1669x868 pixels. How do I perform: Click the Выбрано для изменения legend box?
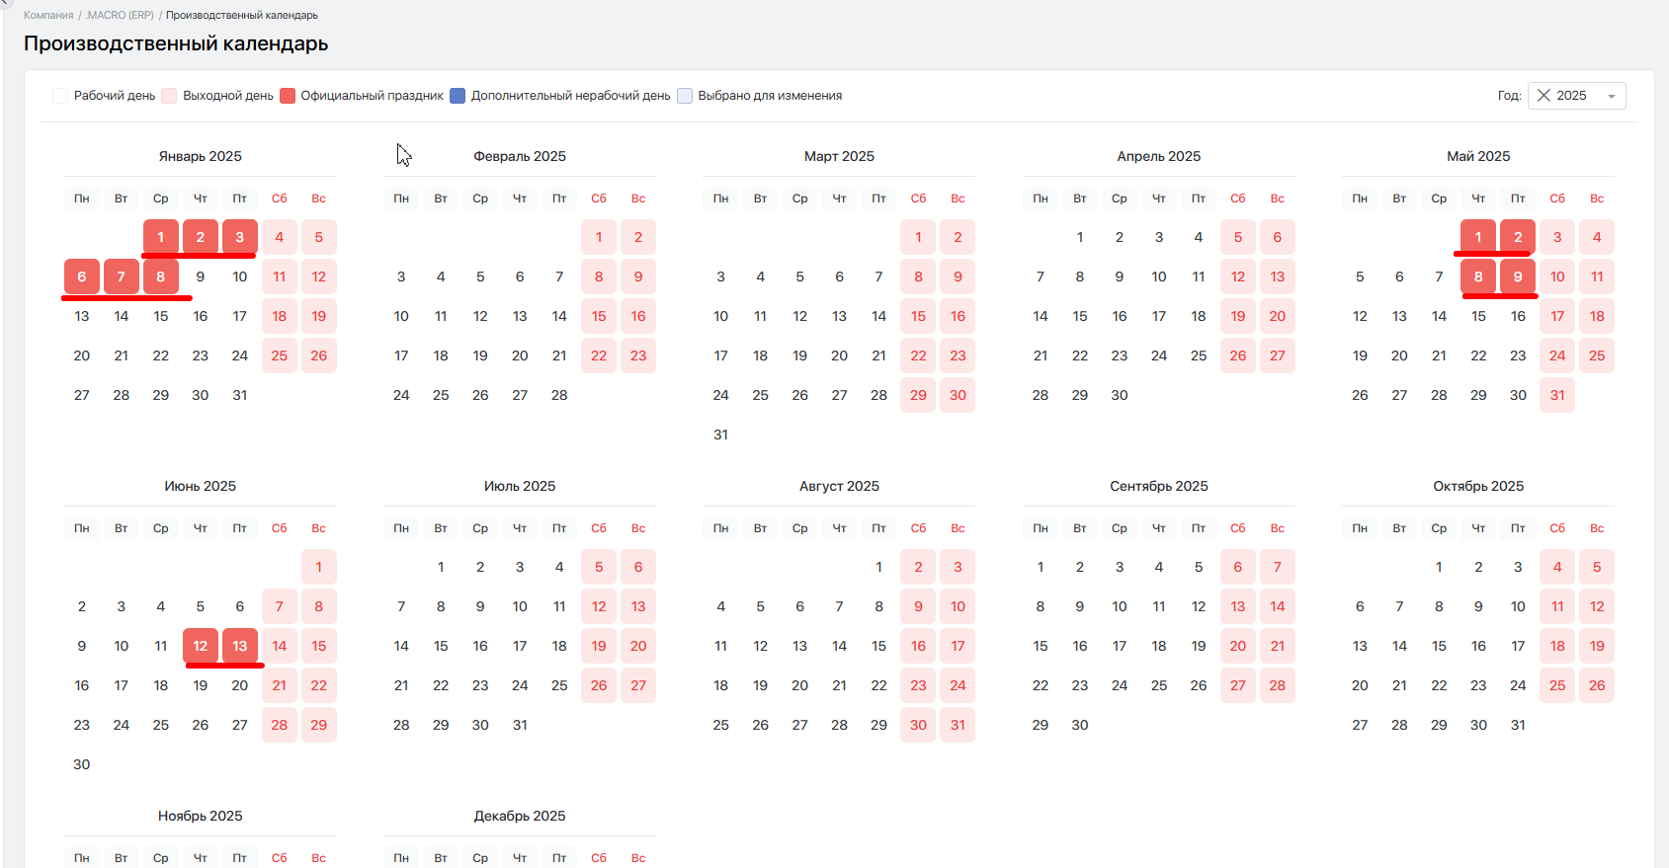pyautogui.click(x=685, y=96)
